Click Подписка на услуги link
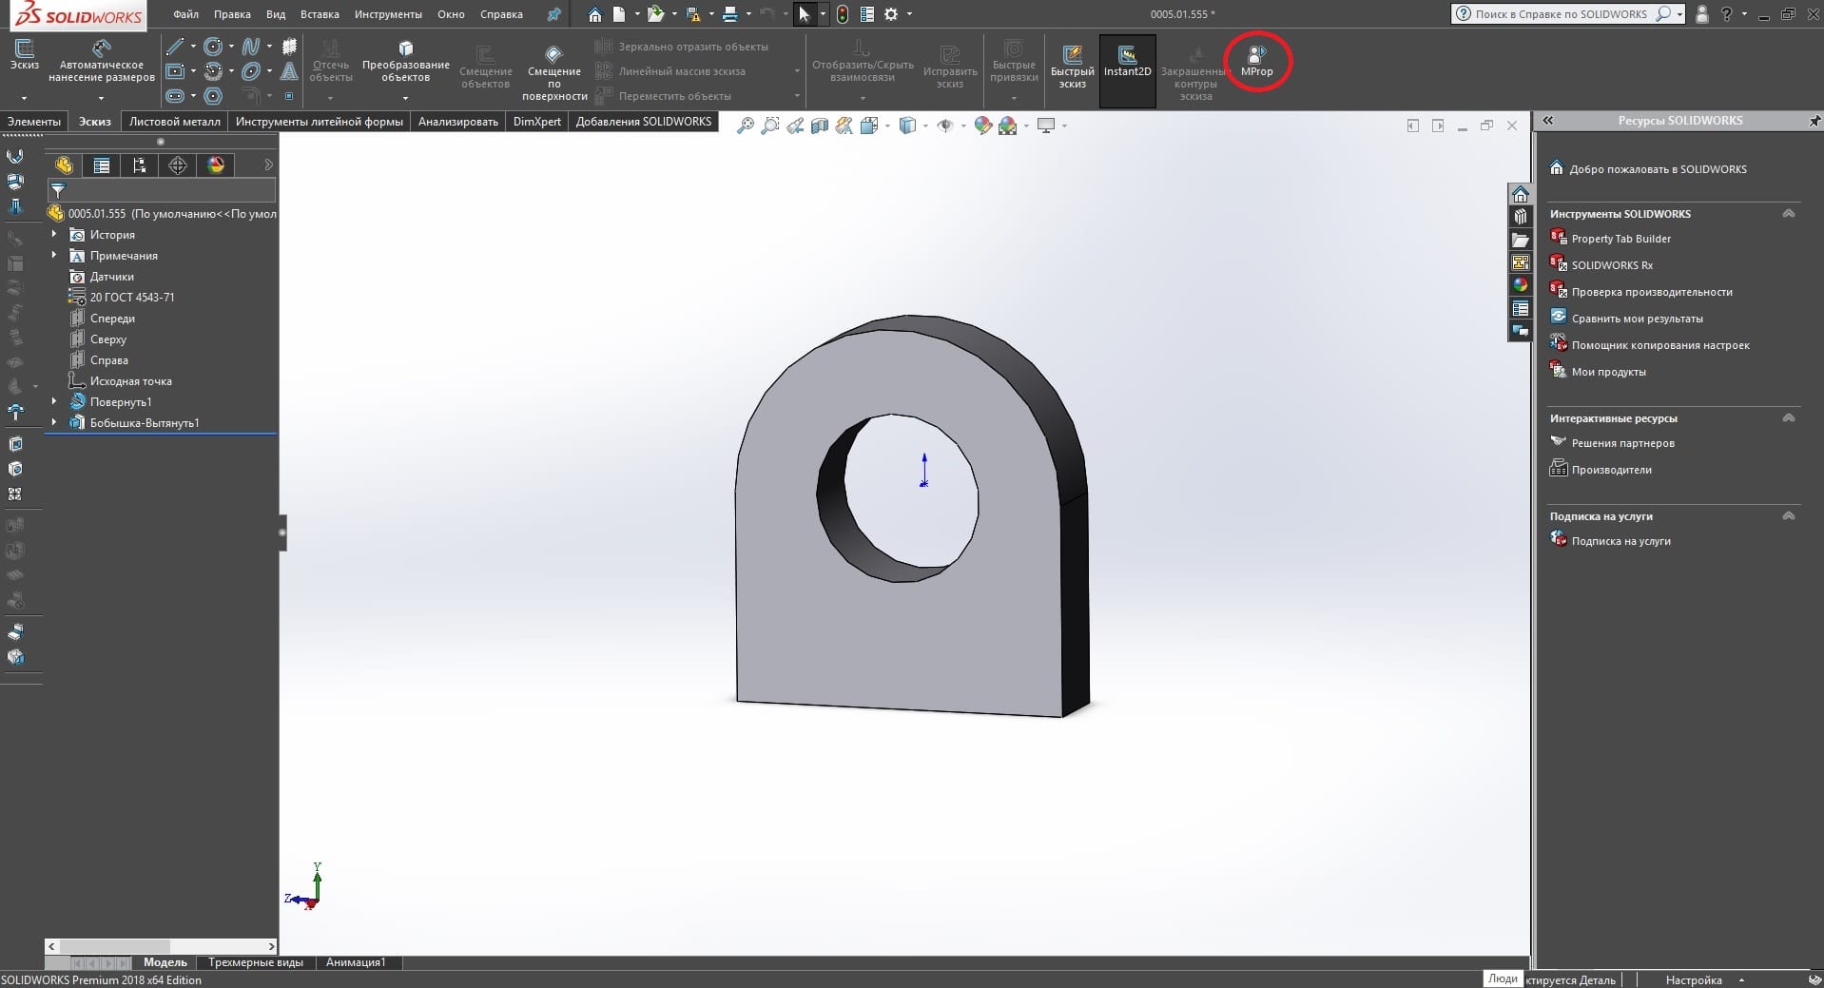The height and width of the screenshot is (988, 1824). point(1620,541)
